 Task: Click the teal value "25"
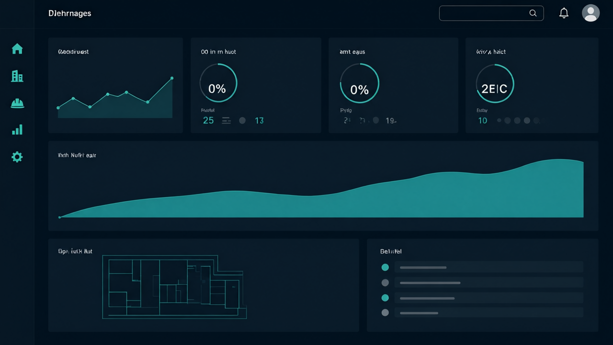pyautogui.click(x=208, y=120)
